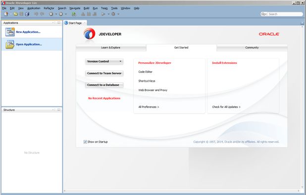Click Check for All Updates link

coord(226,107)
